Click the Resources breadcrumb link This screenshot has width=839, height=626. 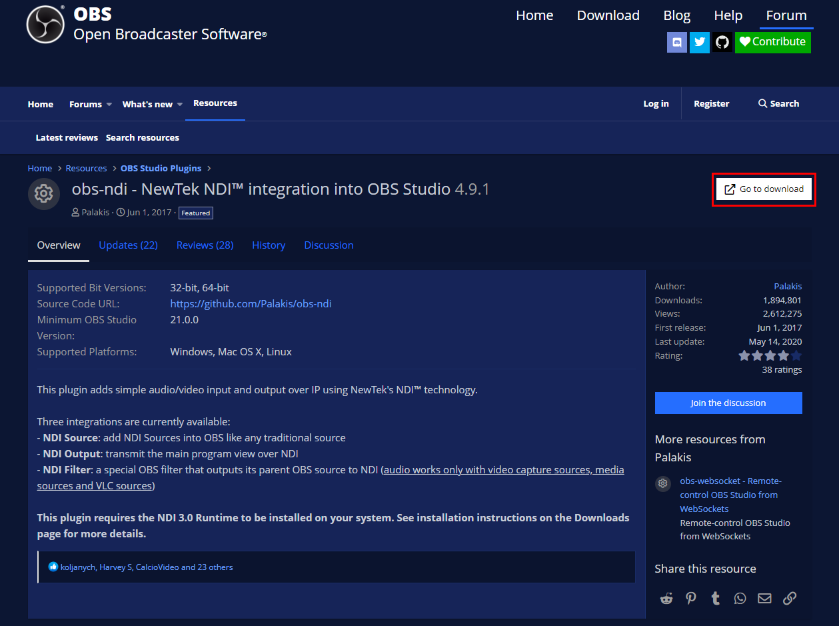pos(86,168)
